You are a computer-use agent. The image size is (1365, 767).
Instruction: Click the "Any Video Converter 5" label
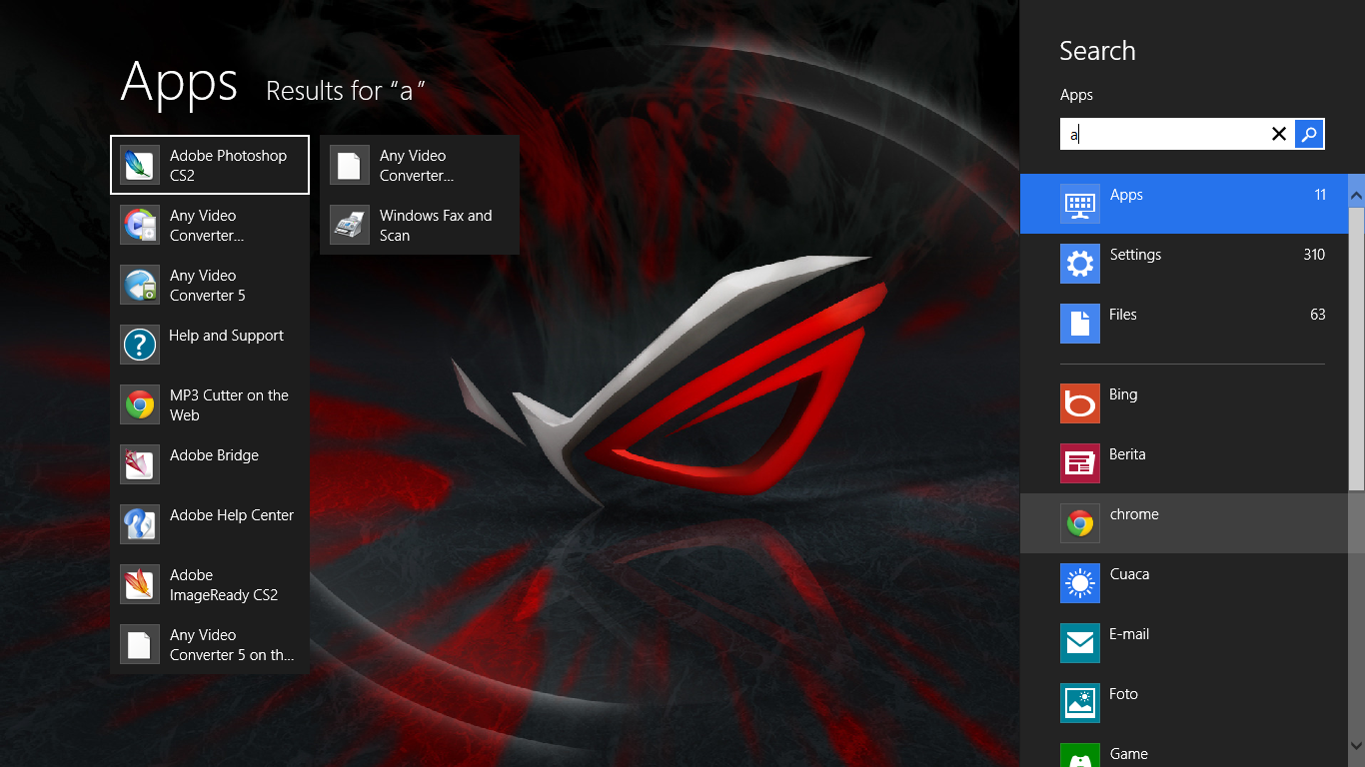[x=208, y=286]
